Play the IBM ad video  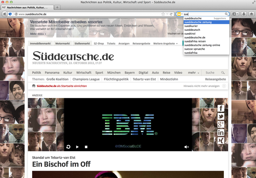(x=77, y=147)
